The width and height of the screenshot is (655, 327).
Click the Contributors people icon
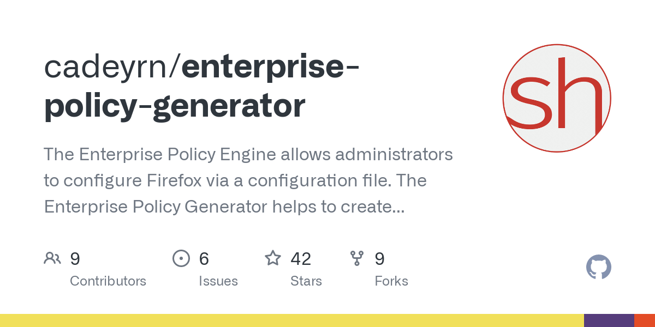52,258
